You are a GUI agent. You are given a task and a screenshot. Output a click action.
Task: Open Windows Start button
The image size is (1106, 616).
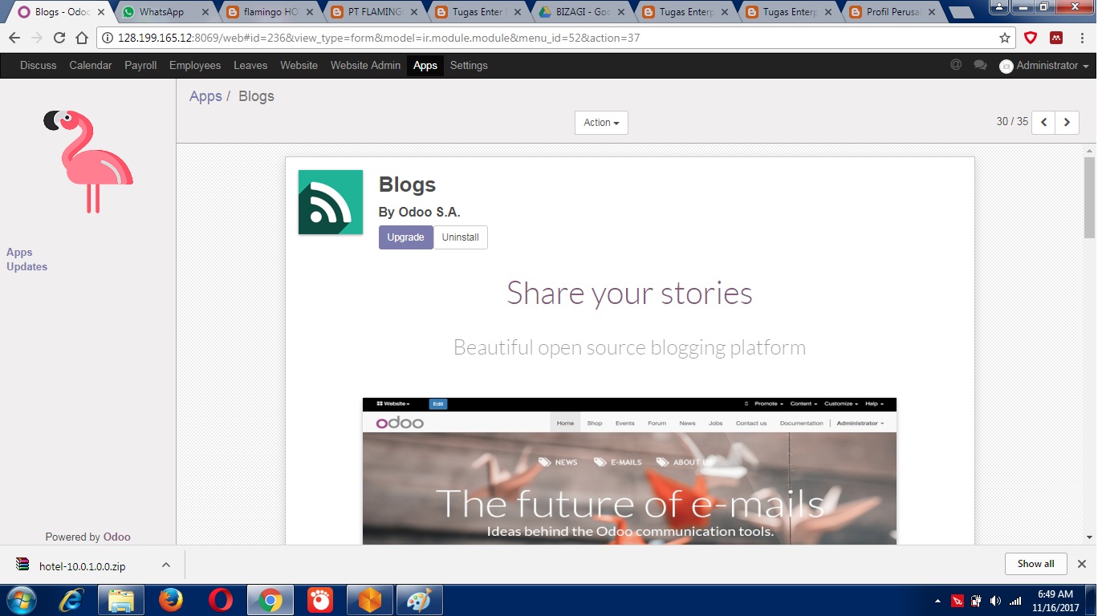click(x=22, y=600)
